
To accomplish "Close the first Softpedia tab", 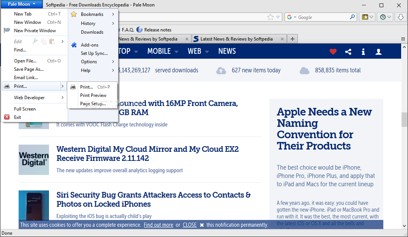I will (187, 39).
